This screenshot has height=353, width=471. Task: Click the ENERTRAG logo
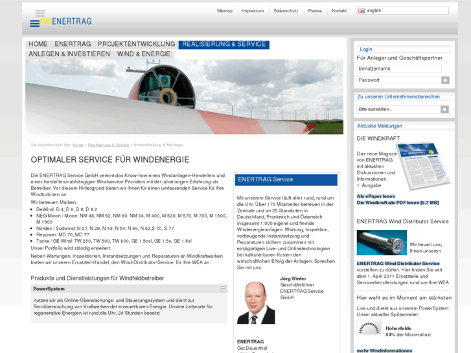pyautogui.click(x=61, y=20)
